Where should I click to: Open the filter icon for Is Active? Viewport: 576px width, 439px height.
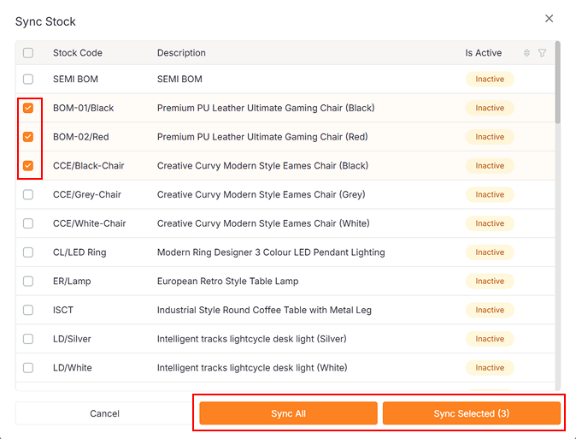(542, 53)
